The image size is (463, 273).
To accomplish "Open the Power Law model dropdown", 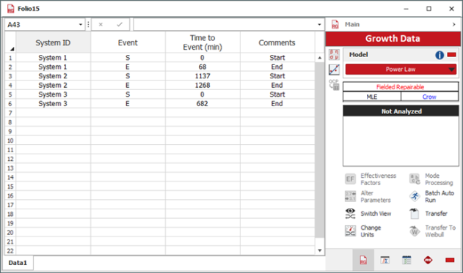I will [401, 70].
